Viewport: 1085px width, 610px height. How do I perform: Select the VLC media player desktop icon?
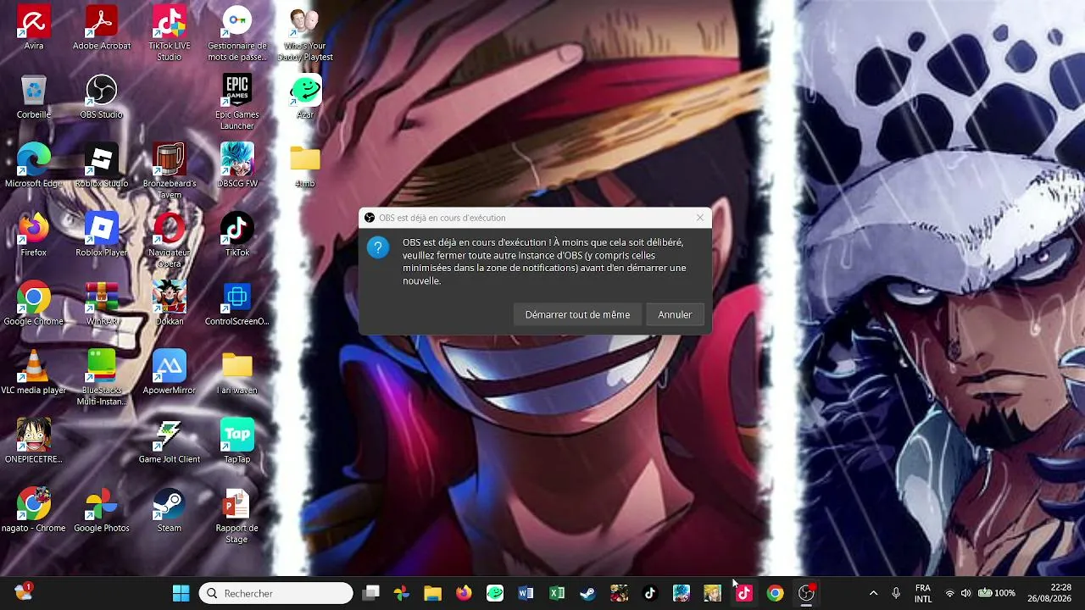34,373
